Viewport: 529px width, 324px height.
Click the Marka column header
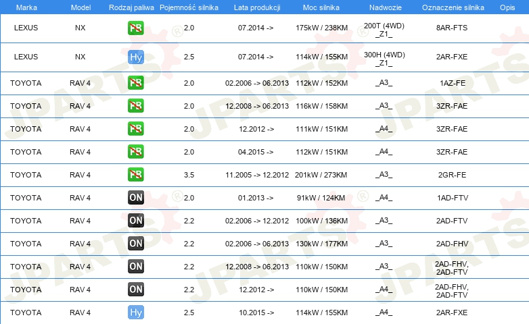(x=26, y=7)
